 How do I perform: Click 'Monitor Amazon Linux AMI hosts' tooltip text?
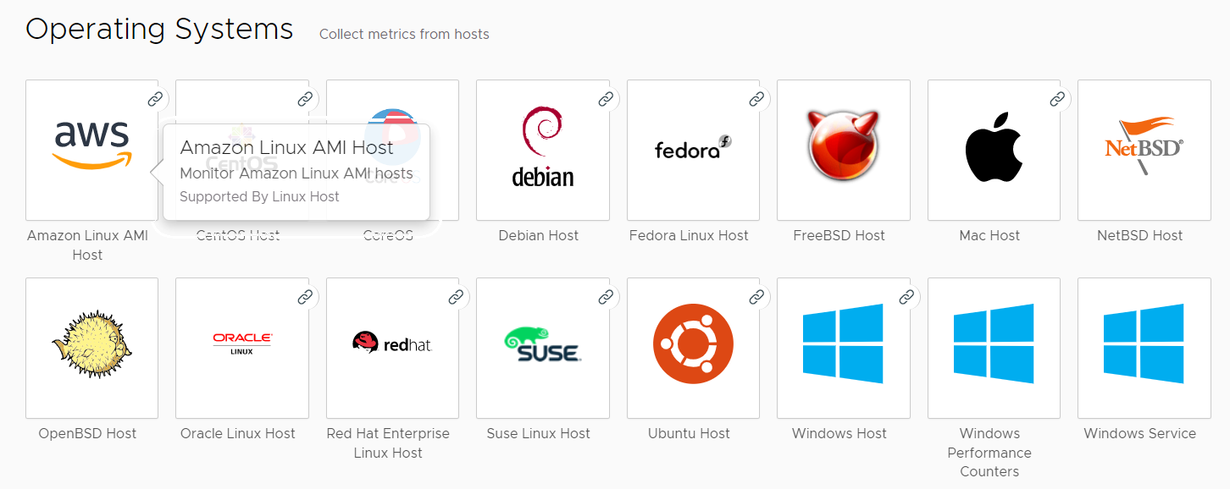click(296, 173)
